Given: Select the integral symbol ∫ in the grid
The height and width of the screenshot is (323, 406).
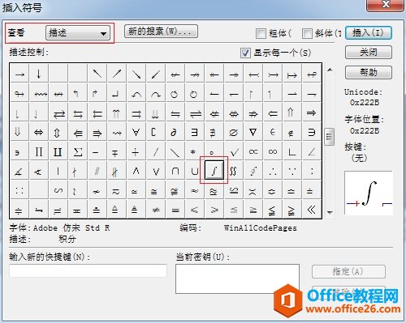Looking at the screenshot, I should tap(214, 170).
